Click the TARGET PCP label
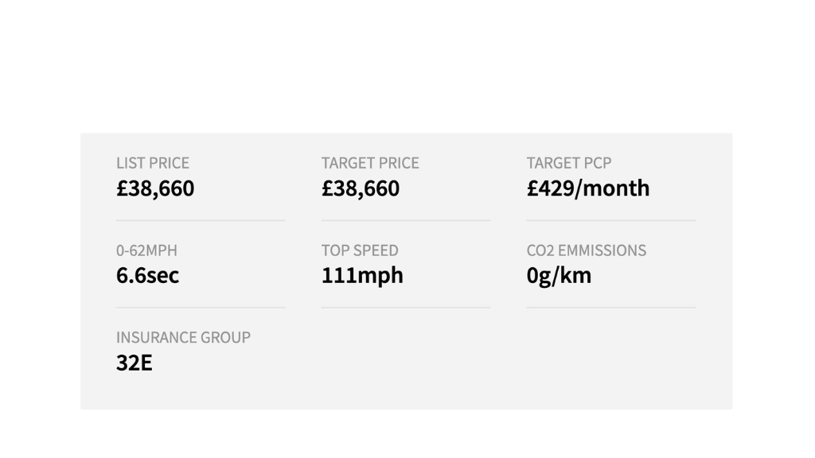 569,163
